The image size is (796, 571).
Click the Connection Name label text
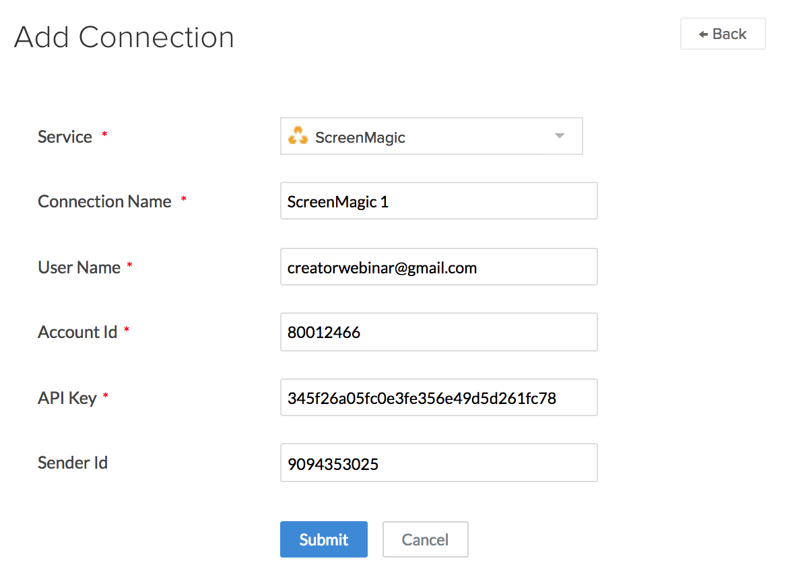pos(104,201)
